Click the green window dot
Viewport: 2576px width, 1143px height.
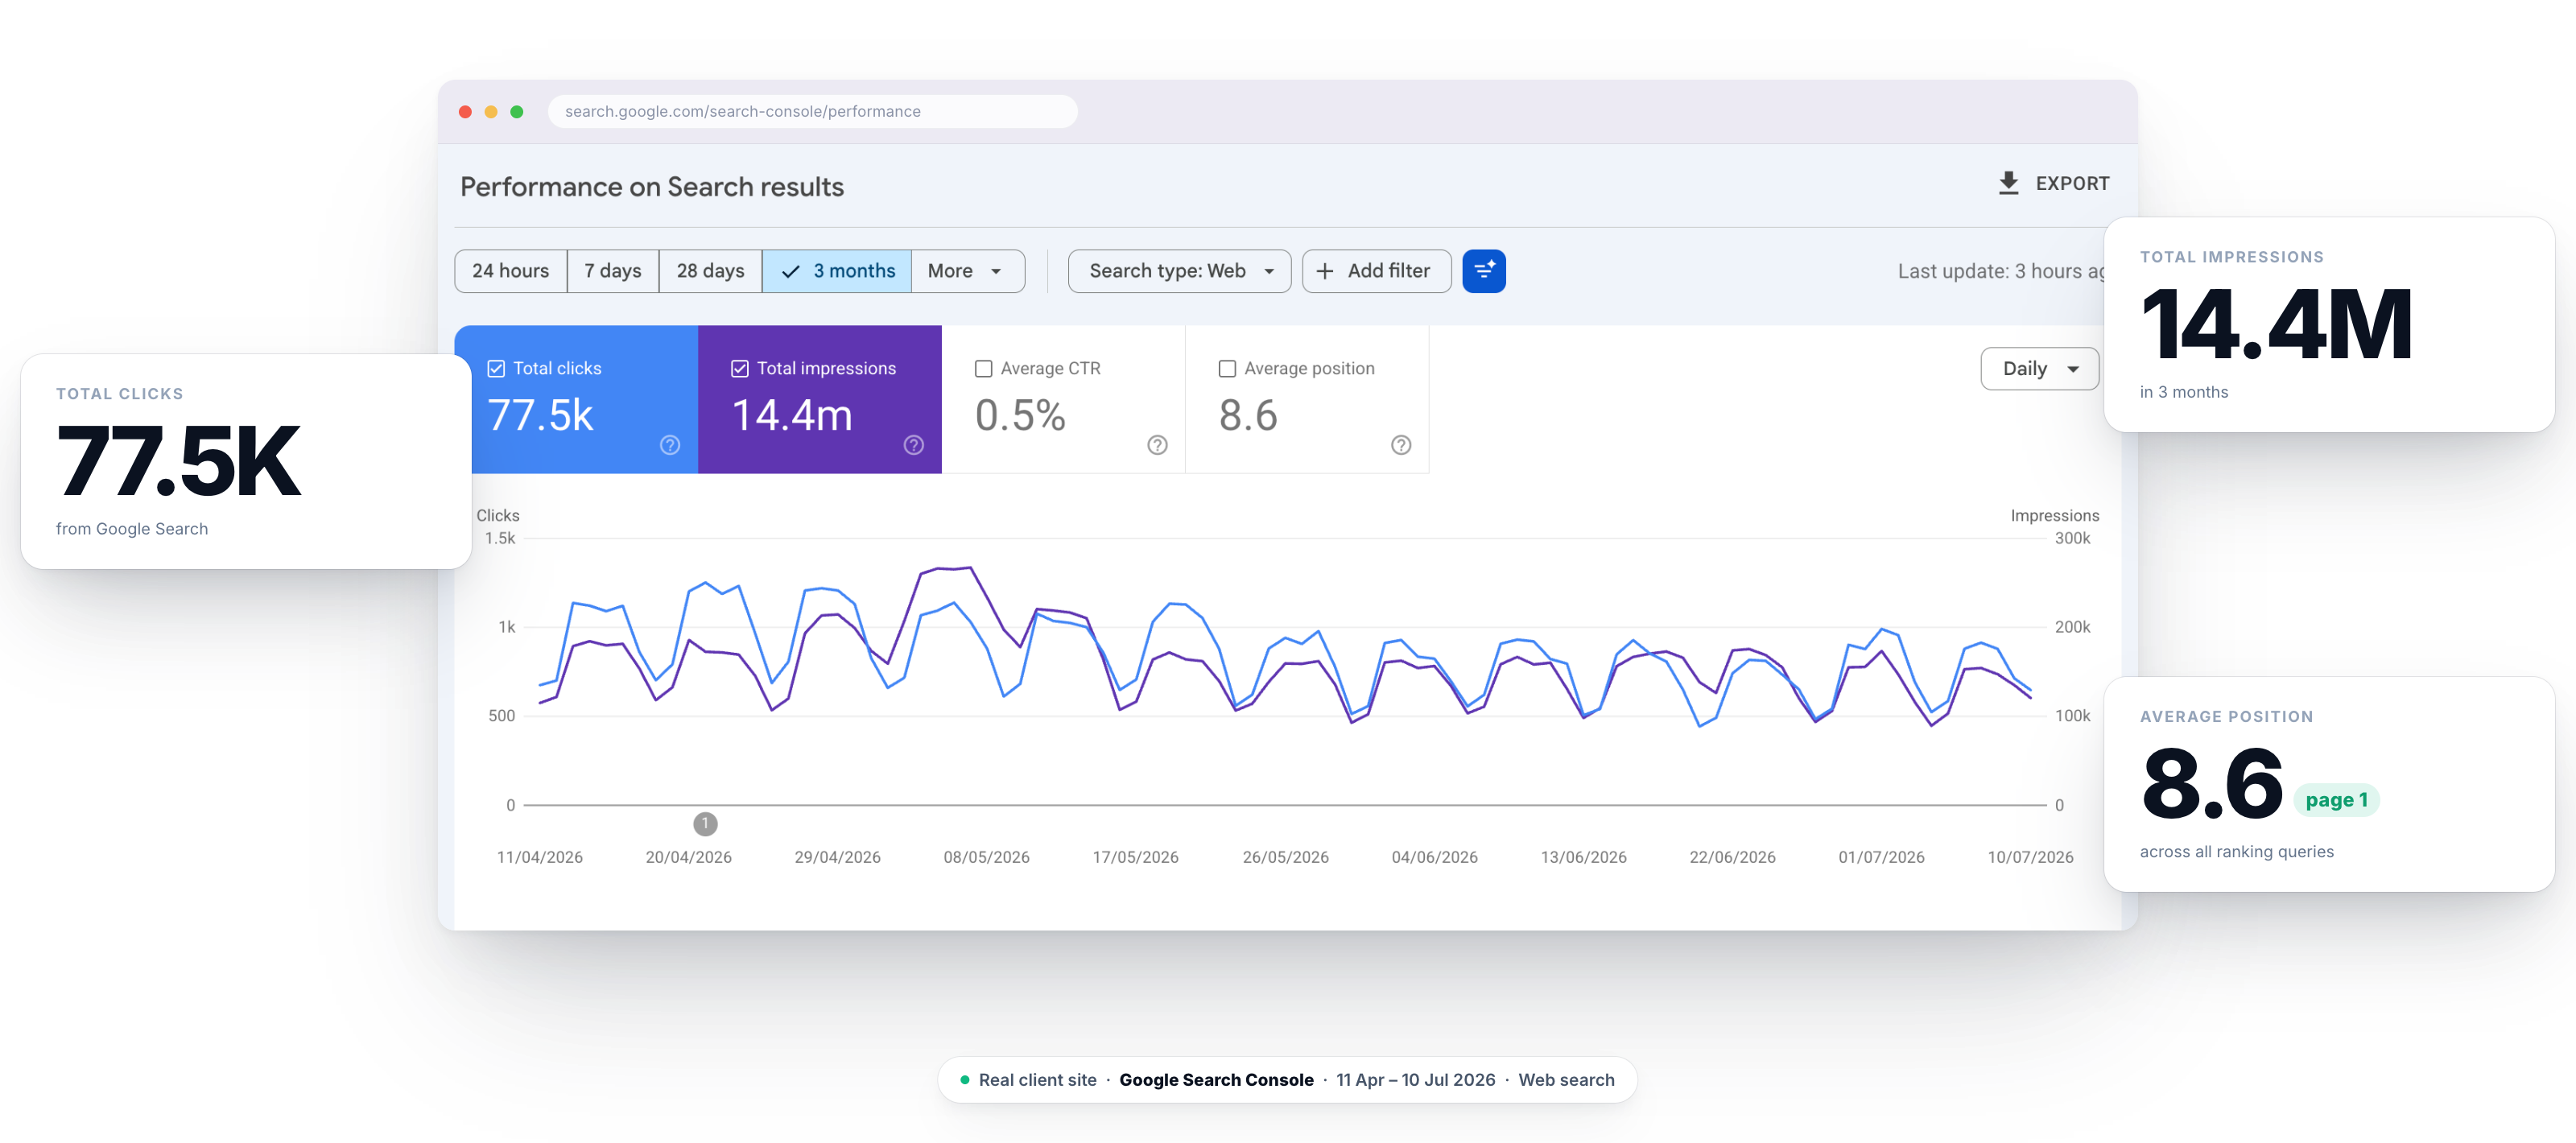coord(517,112)
